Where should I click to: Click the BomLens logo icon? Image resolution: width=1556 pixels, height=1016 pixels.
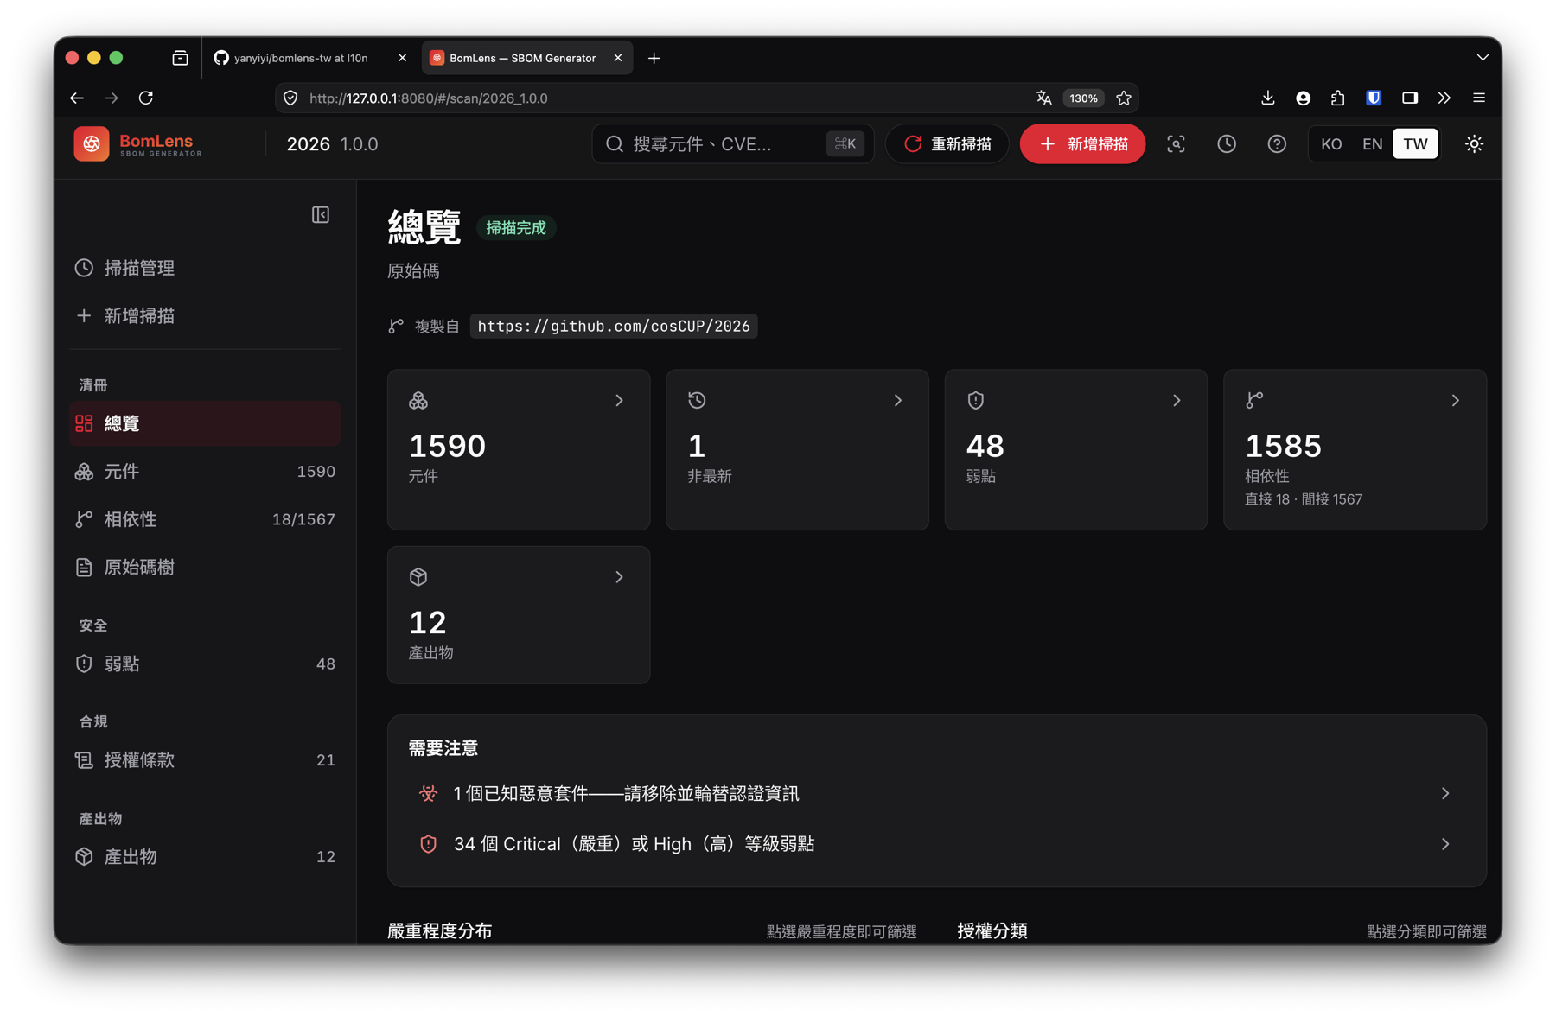click(92, 144)
